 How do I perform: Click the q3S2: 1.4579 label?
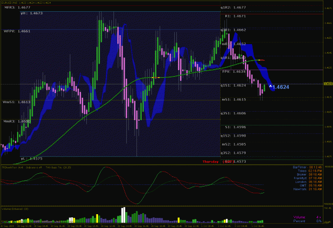233,153
